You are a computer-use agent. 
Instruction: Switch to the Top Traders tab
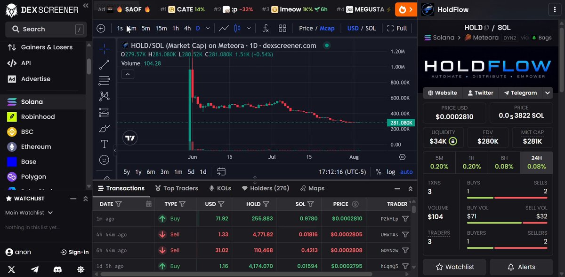click(177, 188)
